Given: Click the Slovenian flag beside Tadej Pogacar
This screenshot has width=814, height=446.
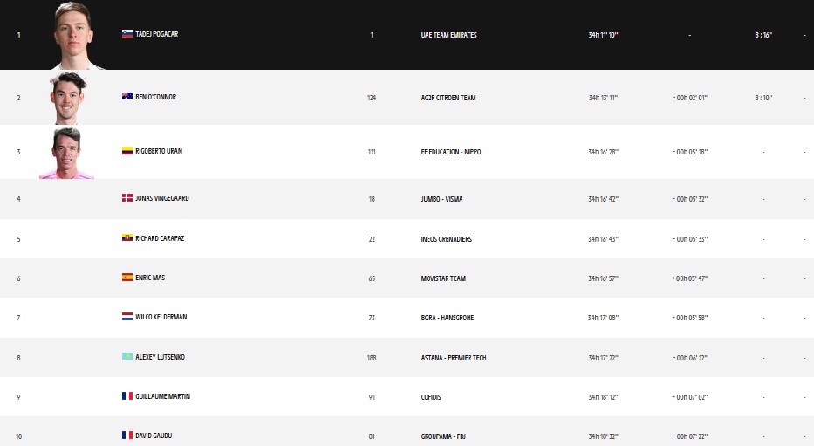Looking at the screenshot, I should coord(127,35).
